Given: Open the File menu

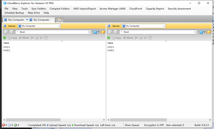Looking at the screenshot, I should [x=6, y=9].
